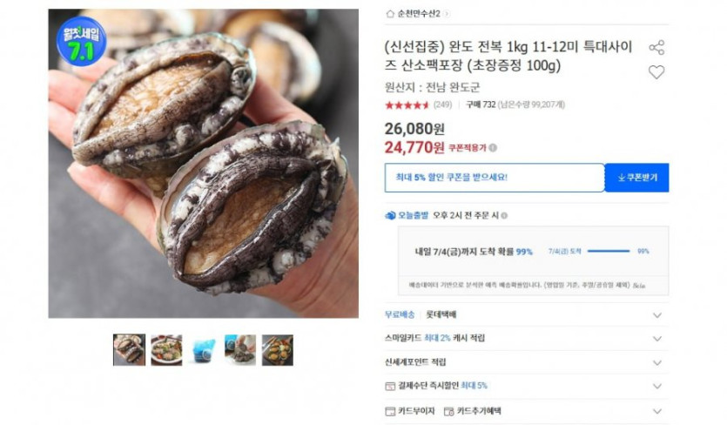This screenshot has width=727, height=425.
Task: Select the first abalone thumbnail
Action: click(x=129, y=350)
